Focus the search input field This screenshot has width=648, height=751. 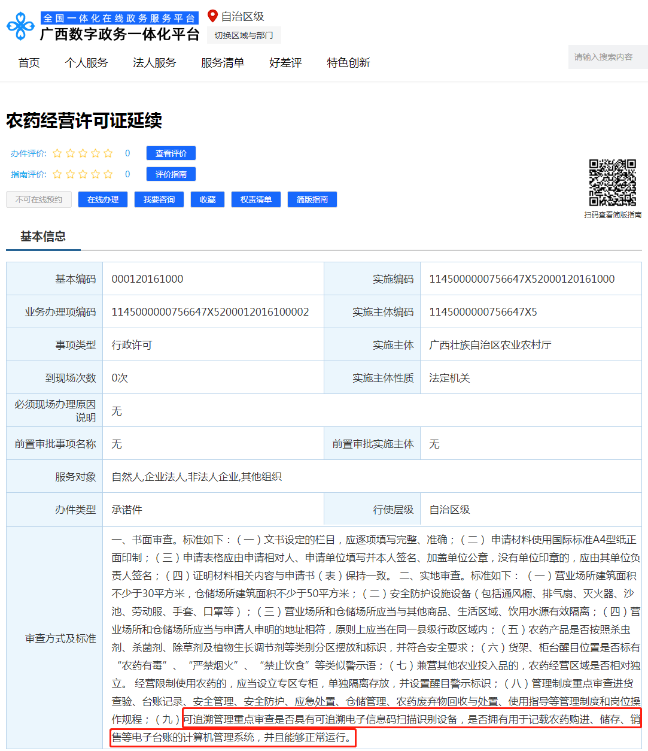click(x=606, y=57)
